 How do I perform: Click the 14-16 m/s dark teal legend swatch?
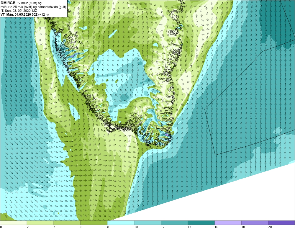pyautogui.click(x=201, y=223)
